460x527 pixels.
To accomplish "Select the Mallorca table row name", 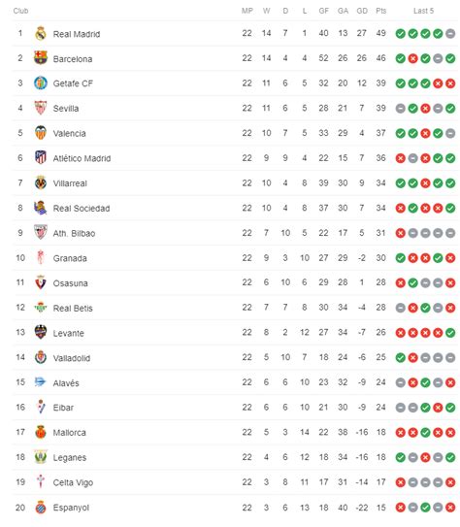I will click(x=69, y=432).
